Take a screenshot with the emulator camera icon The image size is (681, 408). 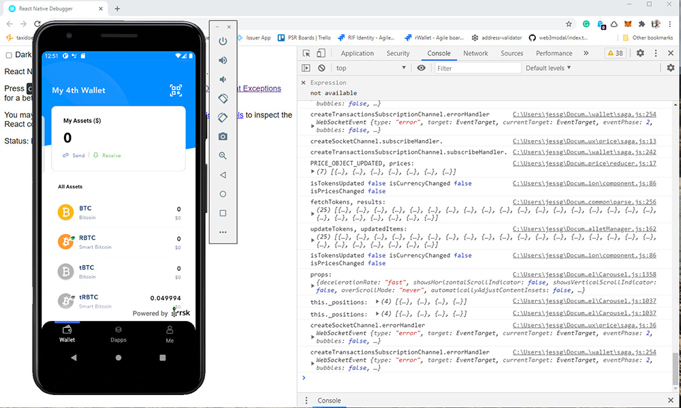(x=223, y=136)
